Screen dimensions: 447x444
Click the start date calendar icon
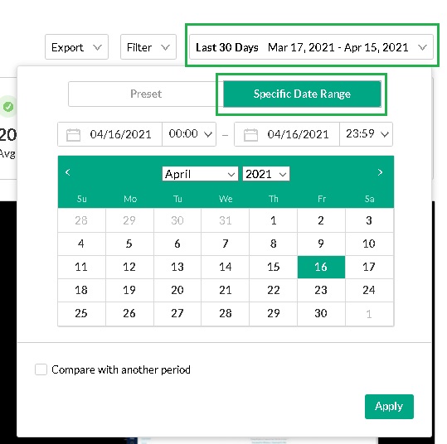[x=73, y=134]
